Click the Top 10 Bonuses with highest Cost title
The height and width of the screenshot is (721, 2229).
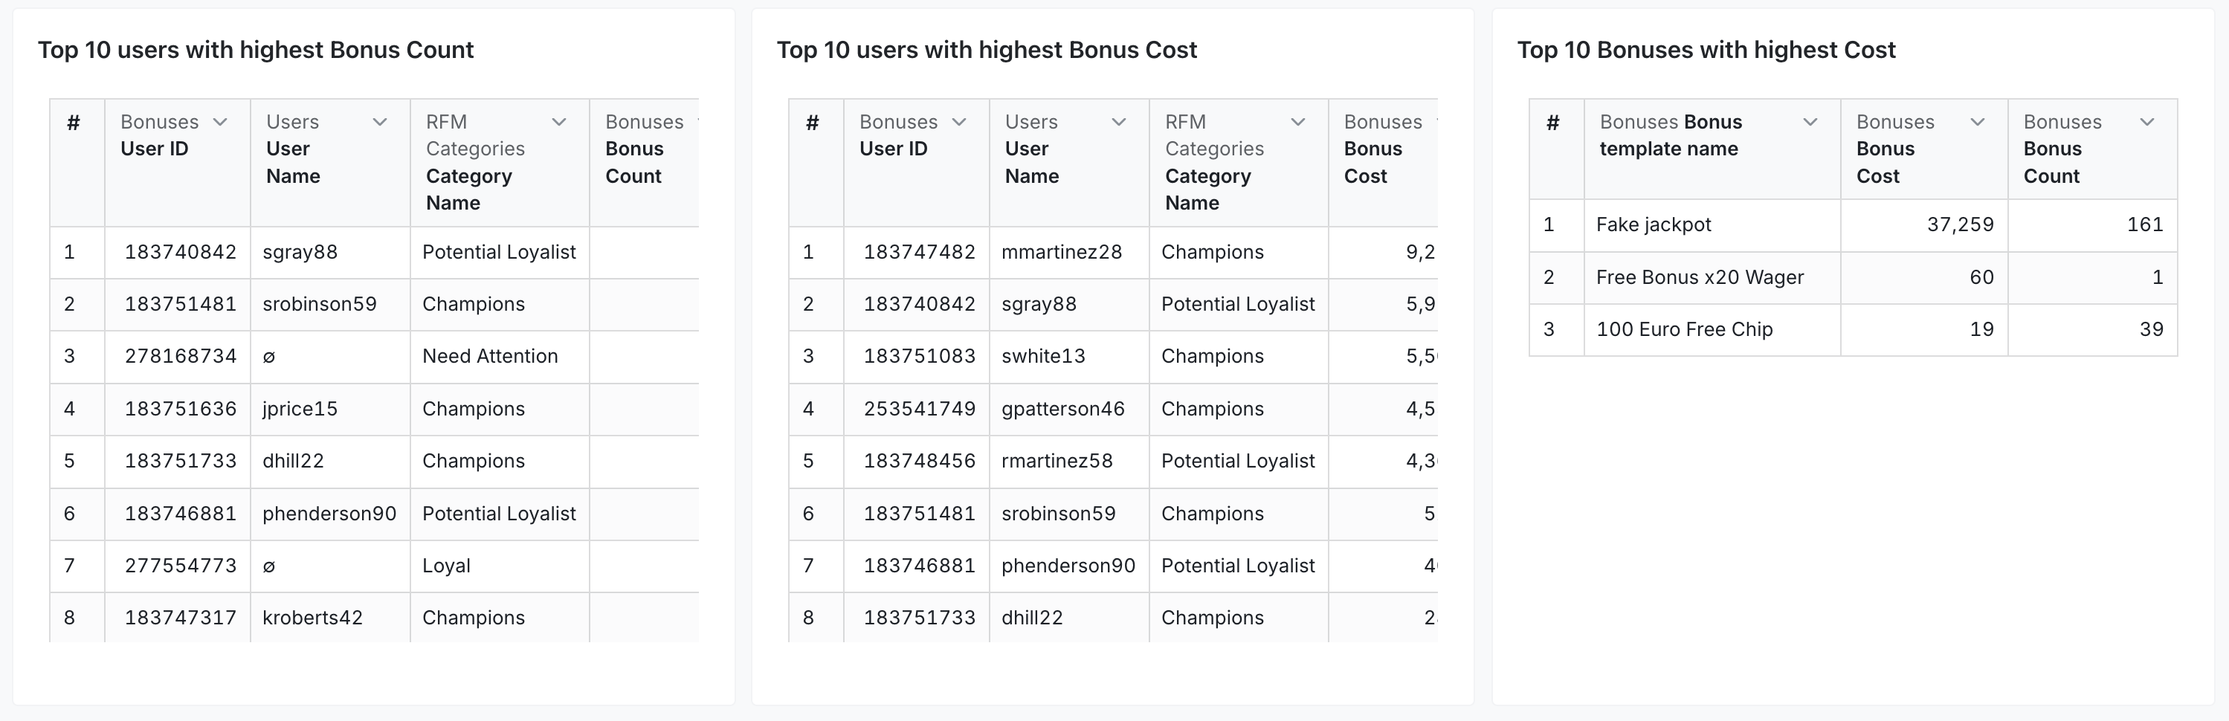point(1706,51)
